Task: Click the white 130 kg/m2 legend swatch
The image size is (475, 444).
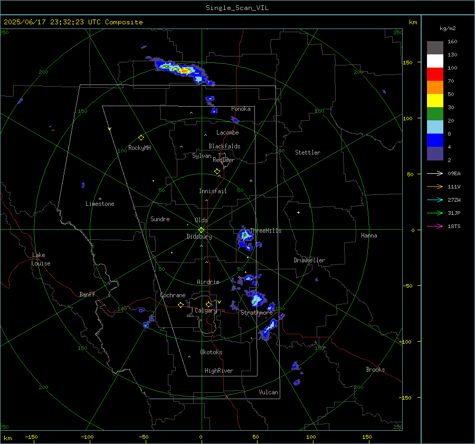Action: [435, 61]
